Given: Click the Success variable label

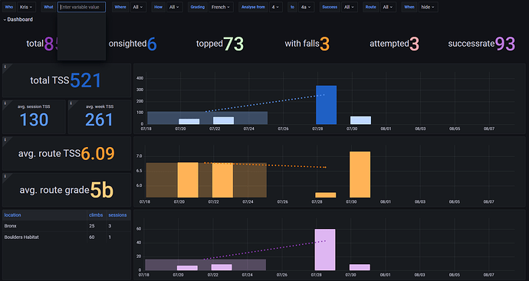Looking at the screenshot, I should (x=330, y=7).
